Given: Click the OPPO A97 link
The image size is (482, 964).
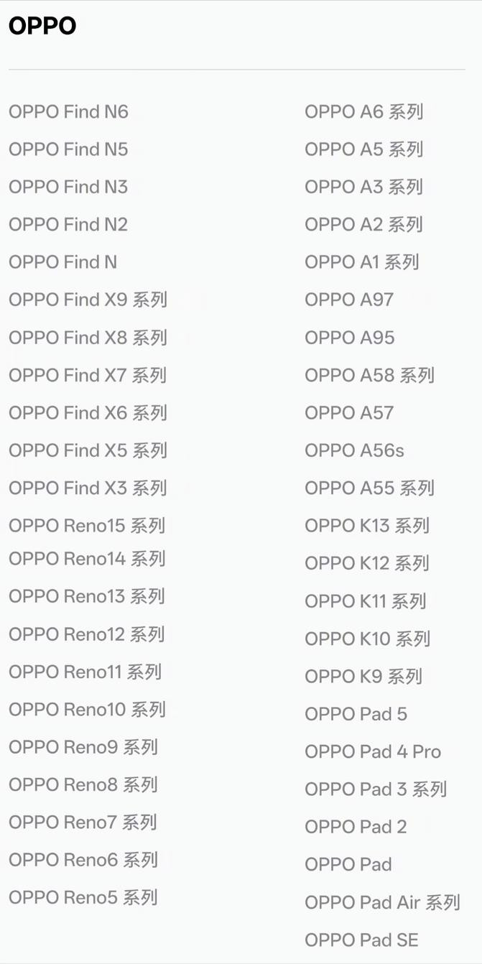Looking at the screenshot, I should (x=349, y=300).
